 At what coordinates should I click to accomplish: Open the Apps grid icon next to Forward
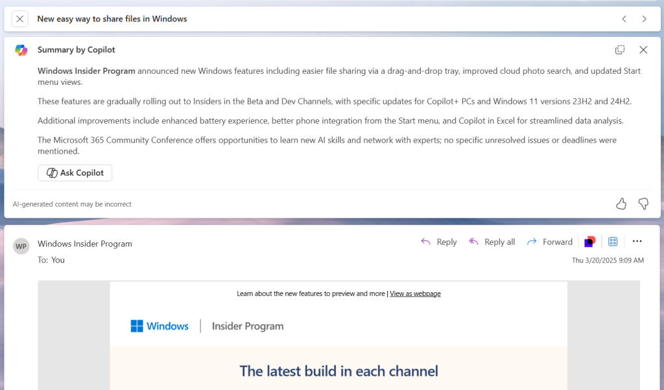tap(613, 241)
